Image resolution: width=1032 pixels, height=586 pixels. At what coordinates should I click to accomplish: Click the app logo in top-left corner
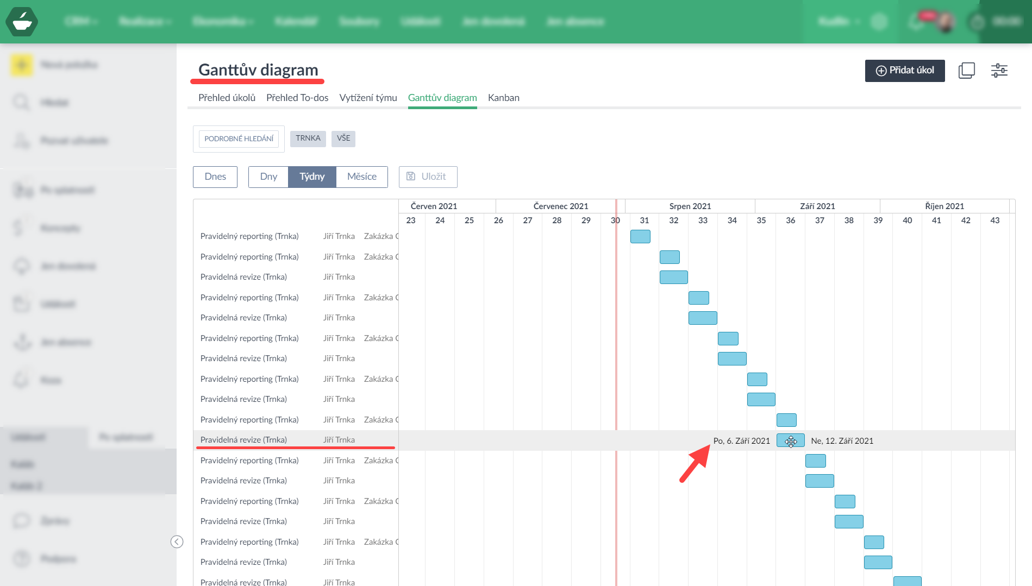(22, 22)
